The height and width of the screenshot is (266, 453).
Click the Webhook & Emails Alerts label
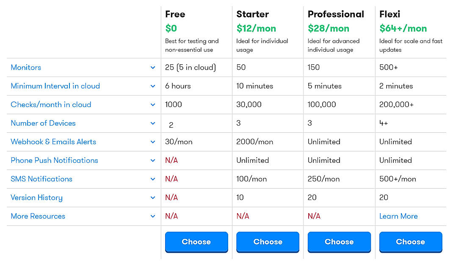click(53, 142)
